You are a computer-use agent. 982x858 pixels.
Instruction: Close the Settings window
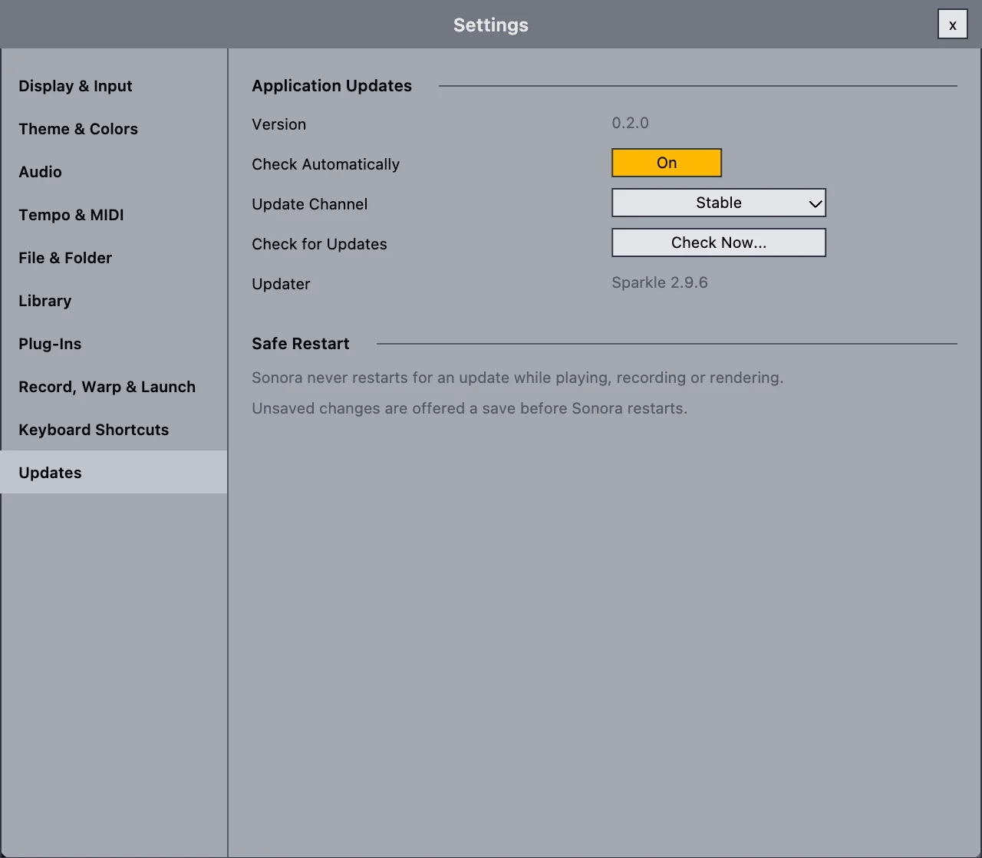coord(953,25)
